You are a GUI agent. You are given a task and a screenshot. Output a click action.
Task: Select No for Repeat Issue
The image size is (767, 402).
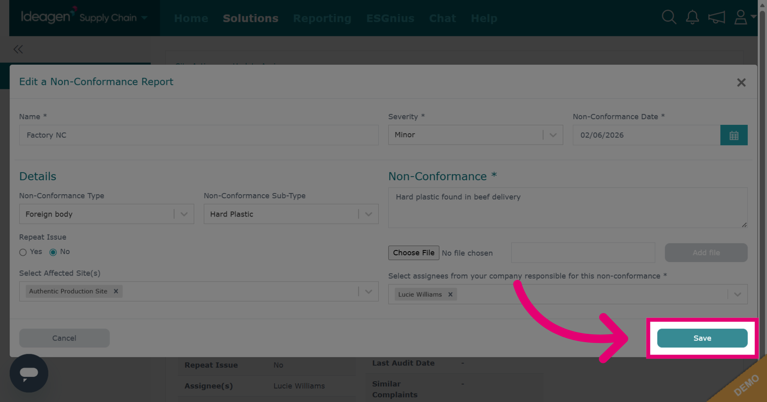click(53, 252)
